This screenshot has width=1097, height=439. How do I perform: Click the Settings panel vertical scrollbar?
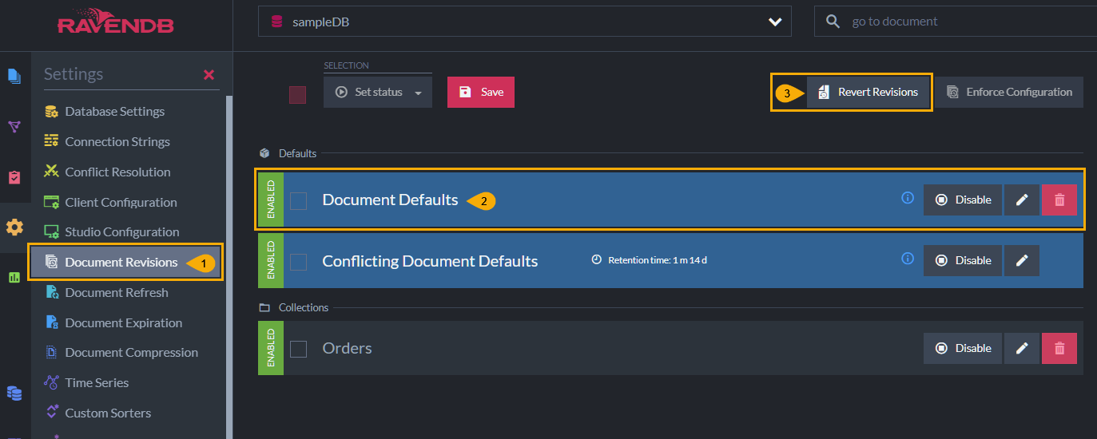[229, 267]
